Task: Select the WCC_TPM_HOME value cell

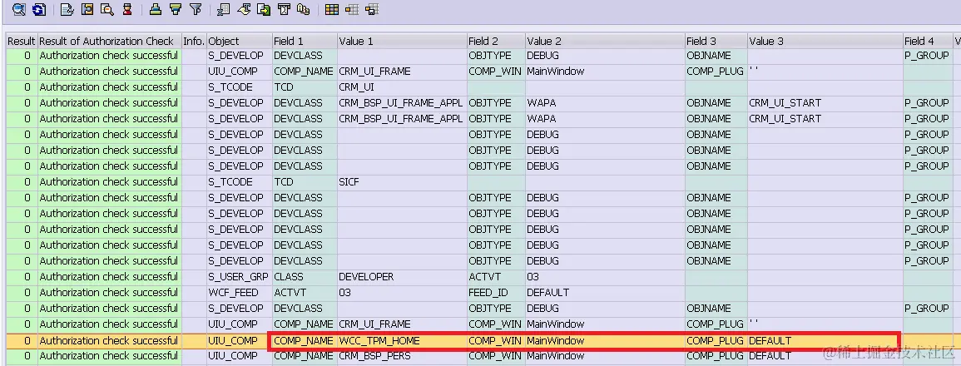Action: [x=402, y=340]
